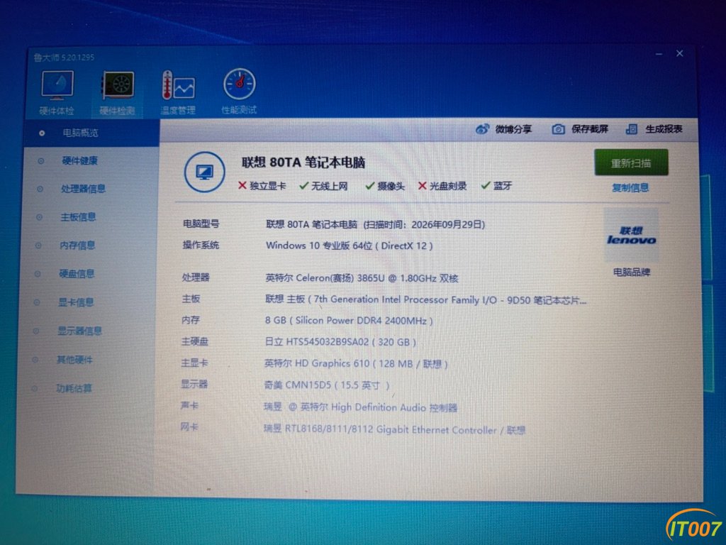
Task: Click the 生成报表 report icon
Action: (632, 129)
